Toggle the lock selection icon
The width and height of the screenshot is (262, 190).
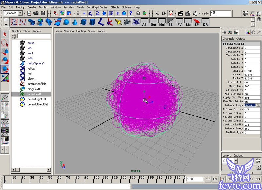[138, 13]
